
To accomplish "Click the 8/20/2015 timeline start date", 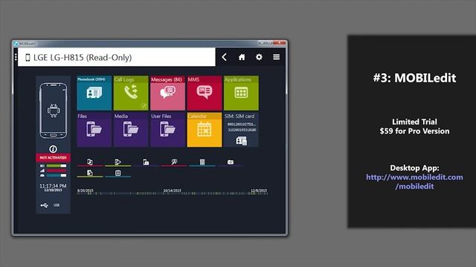I will (86, 191).
